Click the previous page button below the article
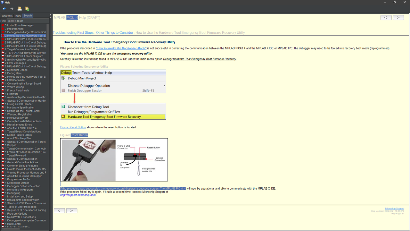Image resolution: width=410 pixels, height=231 pixels. point(59,211)
